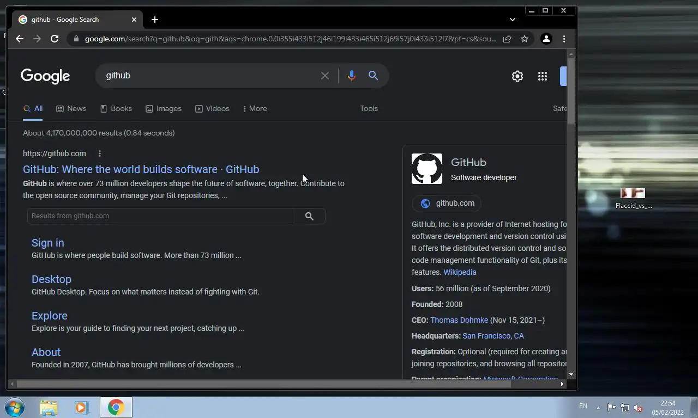Open Windows Explorer from the taskbar

[x=49, y=407]
